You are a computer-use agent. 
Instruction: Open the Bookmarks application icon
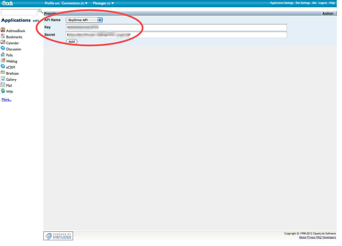coord(3,36)
